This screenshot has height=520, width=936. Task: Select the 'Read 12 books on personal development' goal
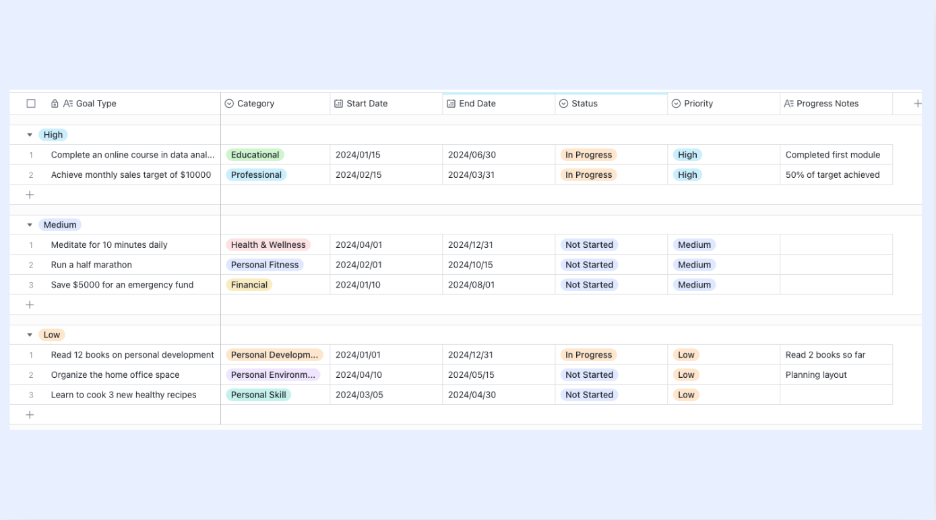click(133, 355)
